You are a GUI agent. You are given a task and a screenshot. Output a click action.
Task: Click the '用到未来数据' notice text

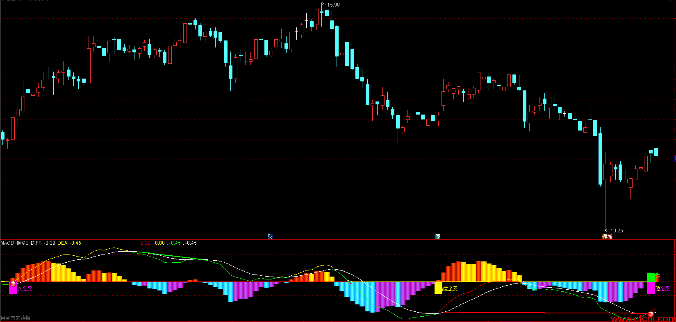pyautogui.click(x=16, y=318)
